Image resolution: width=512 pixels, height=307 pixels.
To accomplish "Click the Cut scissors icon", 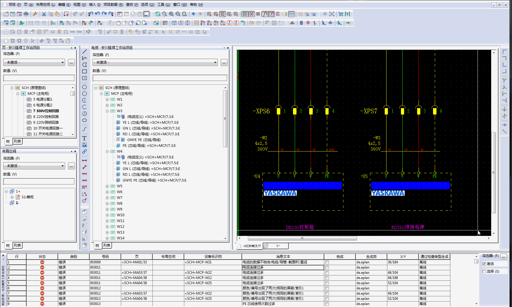I will coord(44,14).
